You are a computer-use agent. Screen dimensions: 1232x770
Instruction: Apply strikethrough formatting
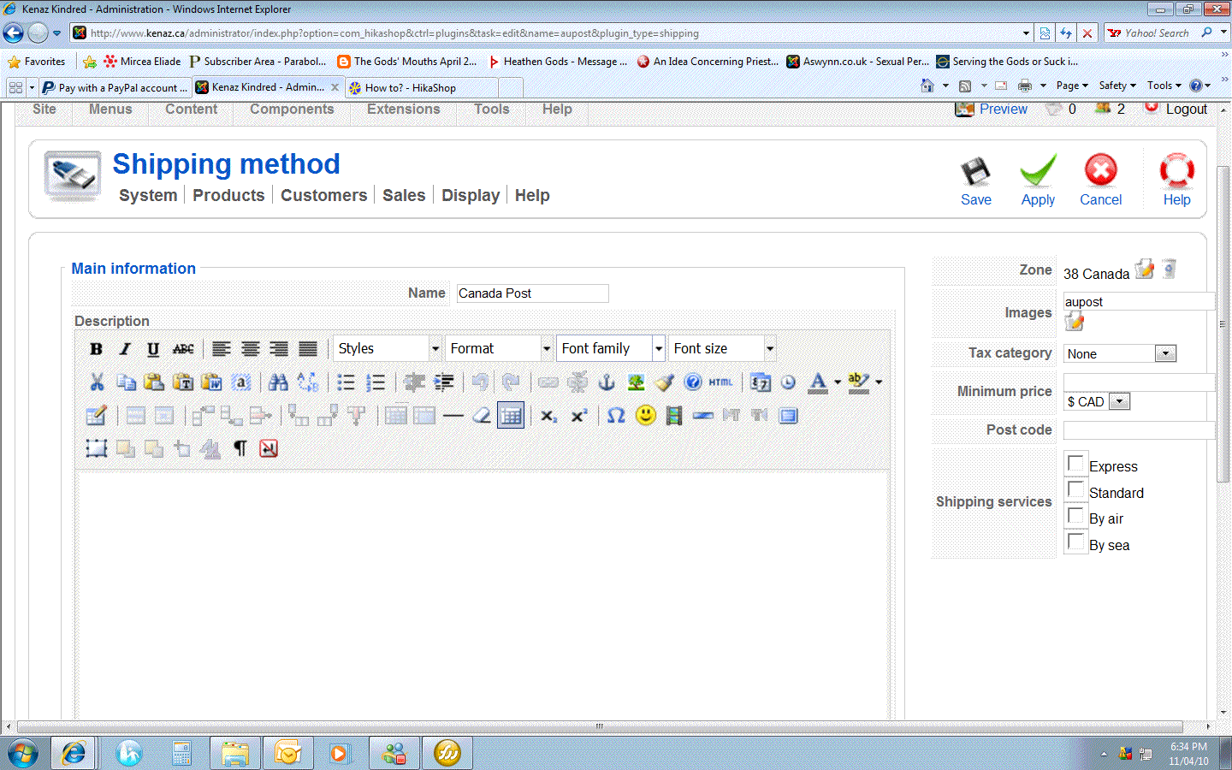click(x=183, y=349)
